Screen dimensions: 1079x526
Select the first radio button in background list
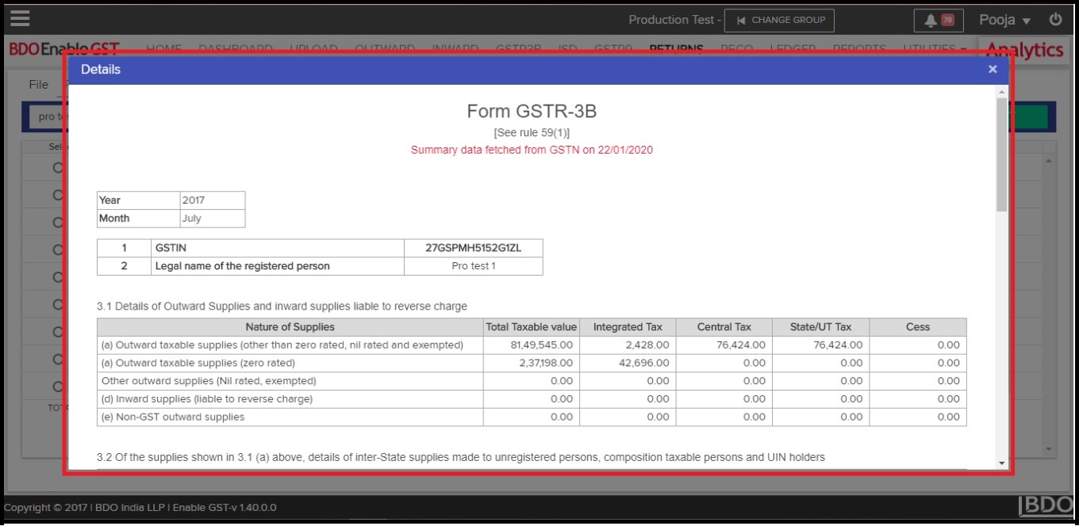[x=57, y=167]
